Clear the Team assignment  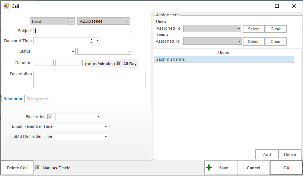pos(275,41)
